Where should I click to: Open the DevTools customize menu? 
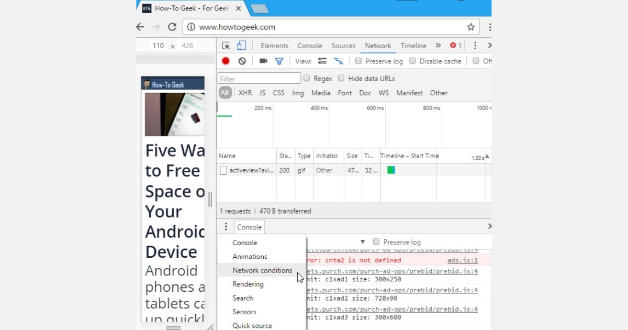pyautogui.click(x=475, y=46)
